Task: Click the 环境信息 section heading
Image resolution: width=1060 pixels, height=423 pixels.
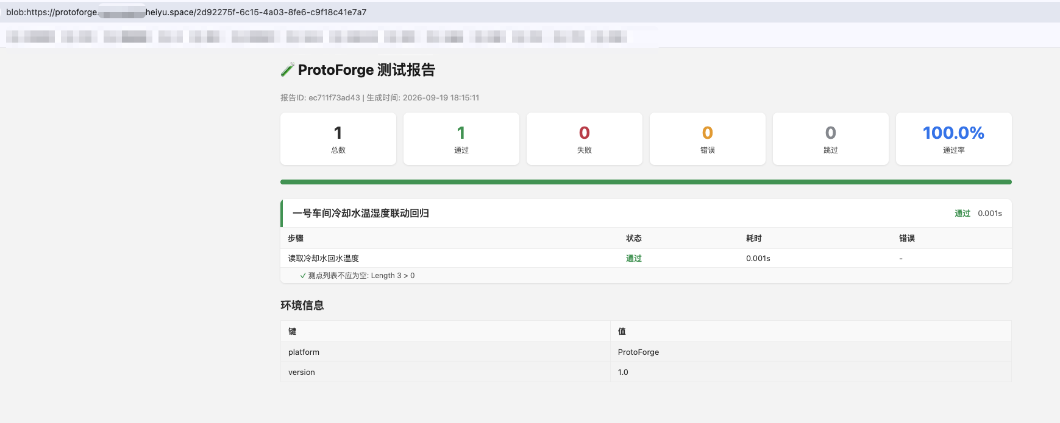Action: tap(302, 306)
